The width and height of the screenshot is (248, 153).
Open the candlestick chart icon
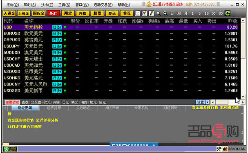(x=144, y=13)
